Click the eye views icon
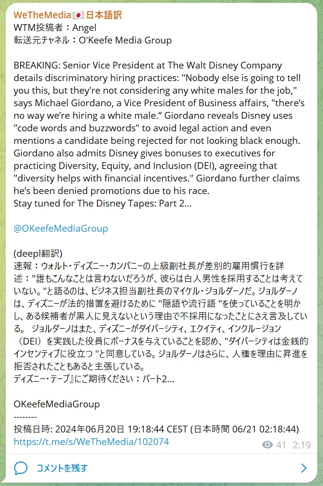 coord(267,445)
